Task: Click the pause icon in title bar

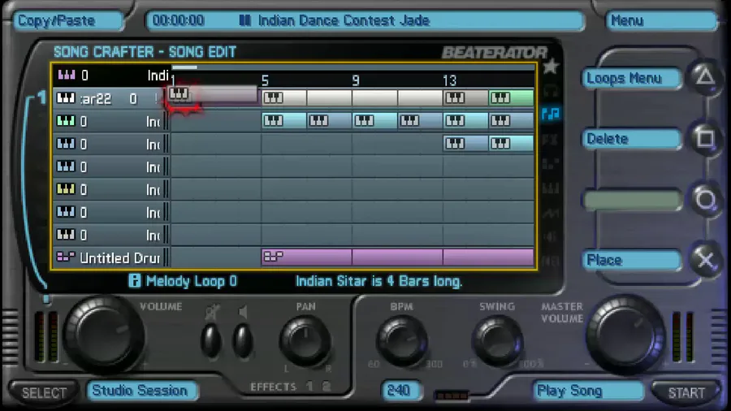Action: point(245,20)
